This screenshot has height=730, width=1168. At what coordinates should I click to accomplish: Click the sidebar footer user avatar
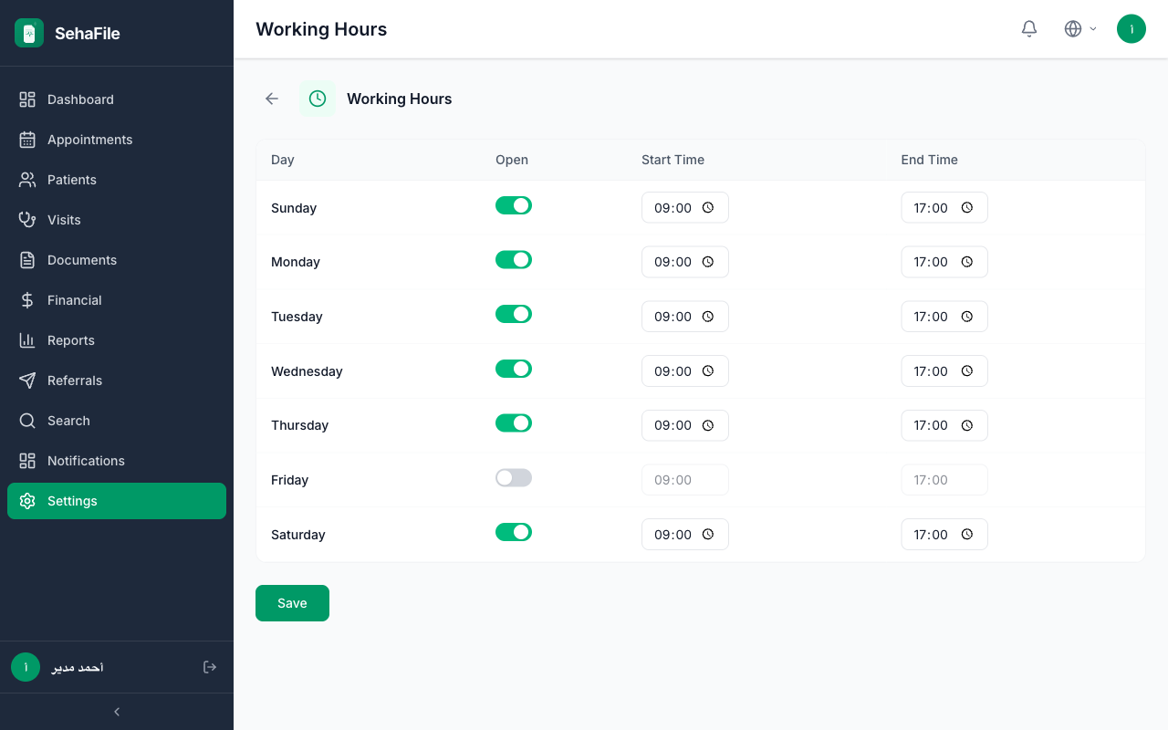[x=26, y=667]
